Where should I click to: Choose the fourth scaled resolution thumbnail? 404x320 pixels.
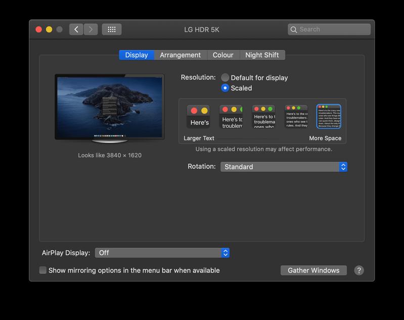pos(296,116)
